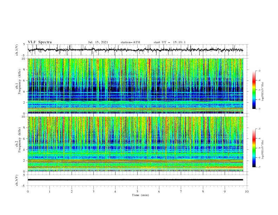The height and width of the screenshot is (215, 278).
Task: Click the ch.1(V) waveform axis label
Action: (x=17, y=50)
